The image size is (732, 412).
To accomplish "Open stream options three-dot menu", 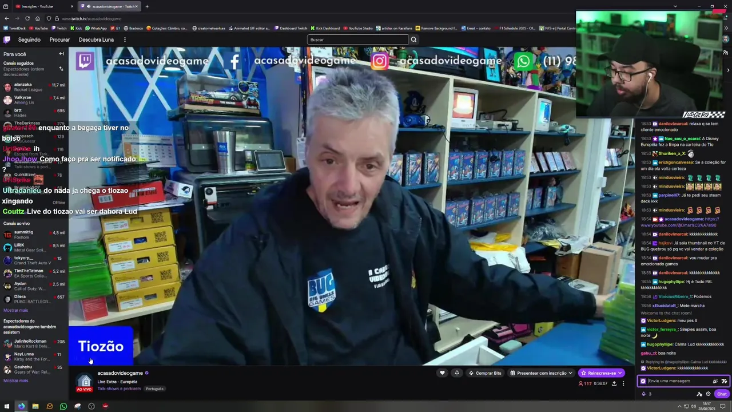I will pos(623,383).
